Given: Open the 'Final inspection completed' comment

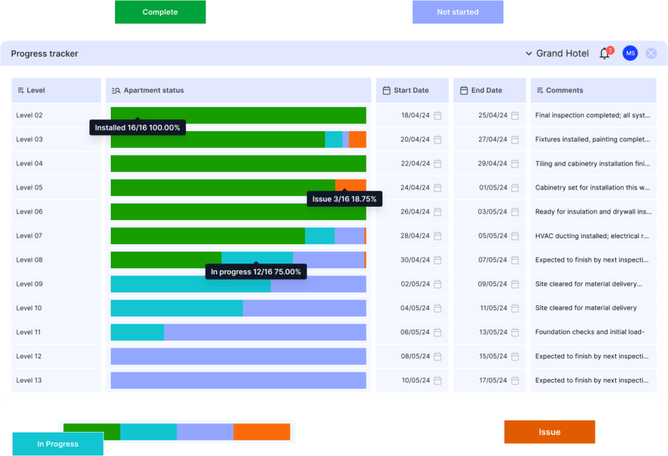Looking at the screenshot, I should pyautogui.click(x=592, y=115).
